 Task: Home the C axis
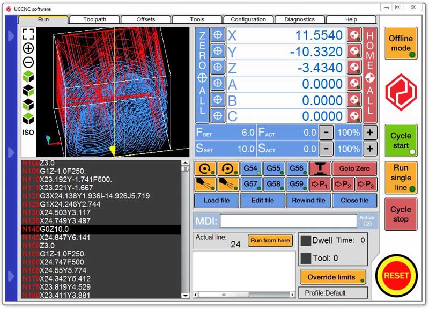[x=354, y=116]
